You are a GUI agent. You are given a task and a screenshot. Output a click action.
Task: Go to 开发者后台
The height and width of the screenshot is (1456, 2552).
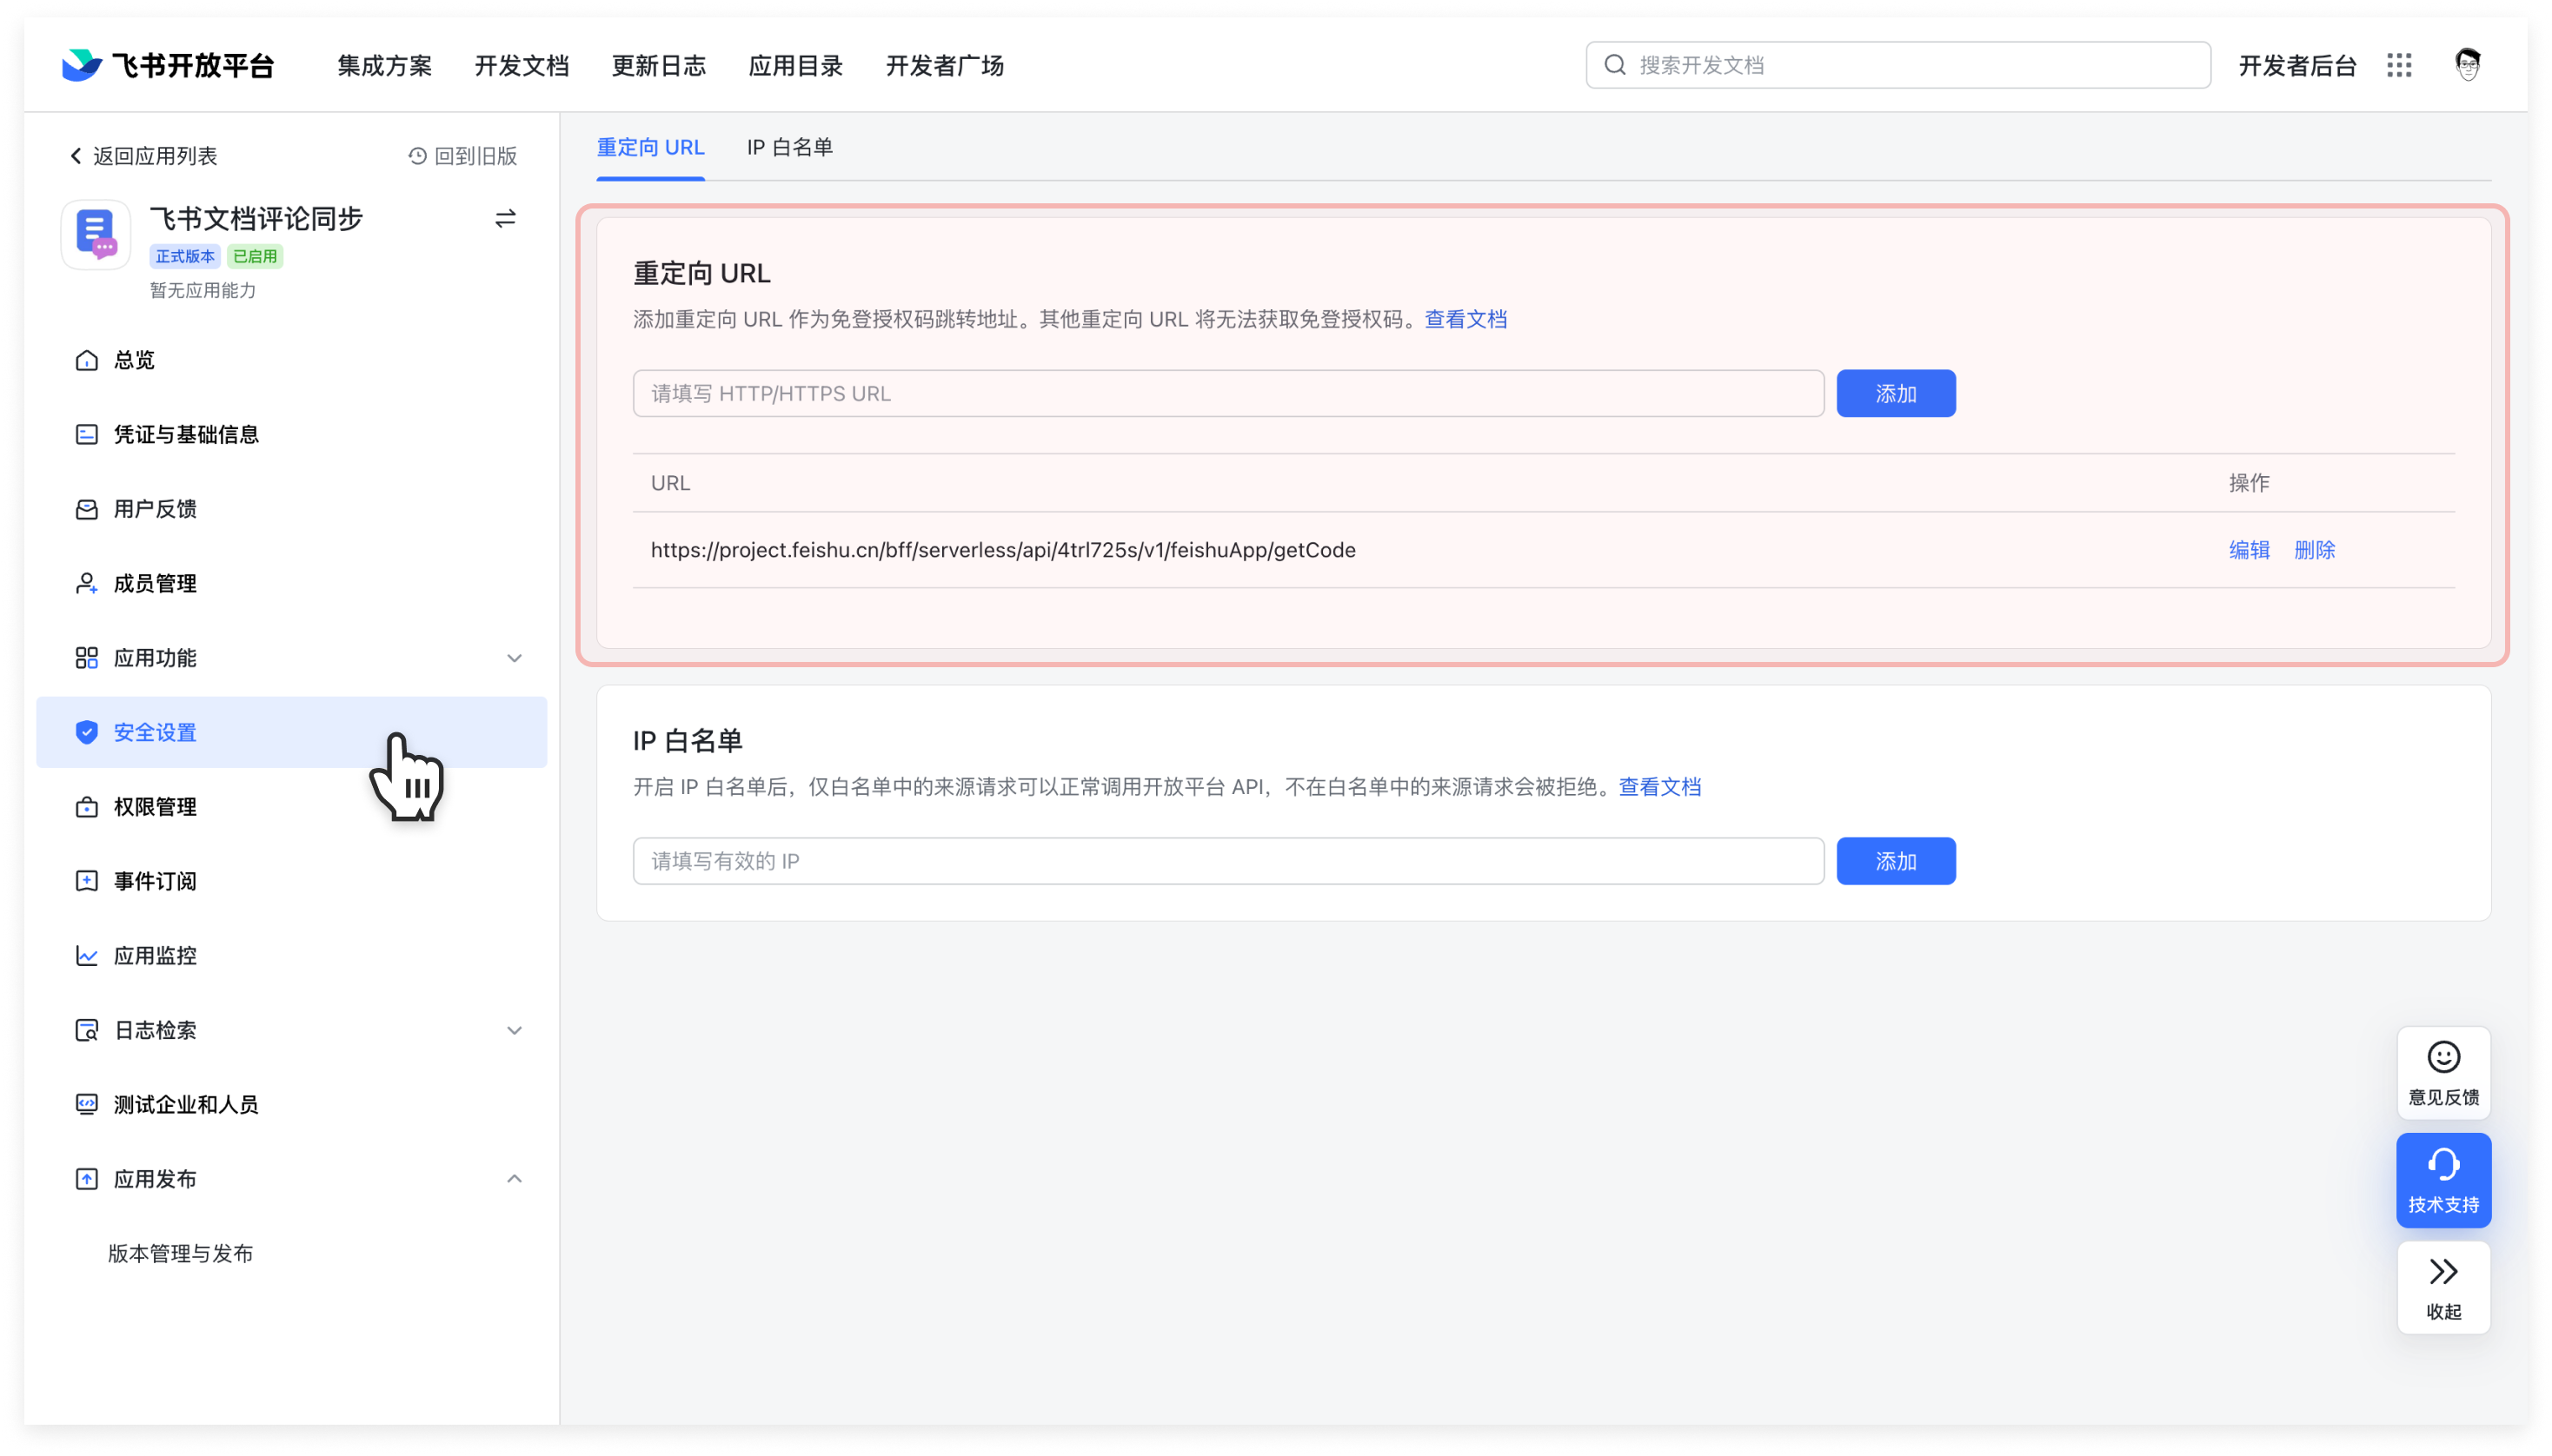(2297, 66)
